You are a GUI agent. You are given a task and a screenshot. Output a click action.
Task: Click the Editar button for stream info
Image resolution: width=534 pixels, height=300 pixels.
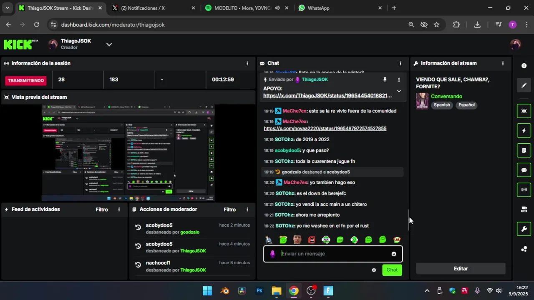click(461, 269)
